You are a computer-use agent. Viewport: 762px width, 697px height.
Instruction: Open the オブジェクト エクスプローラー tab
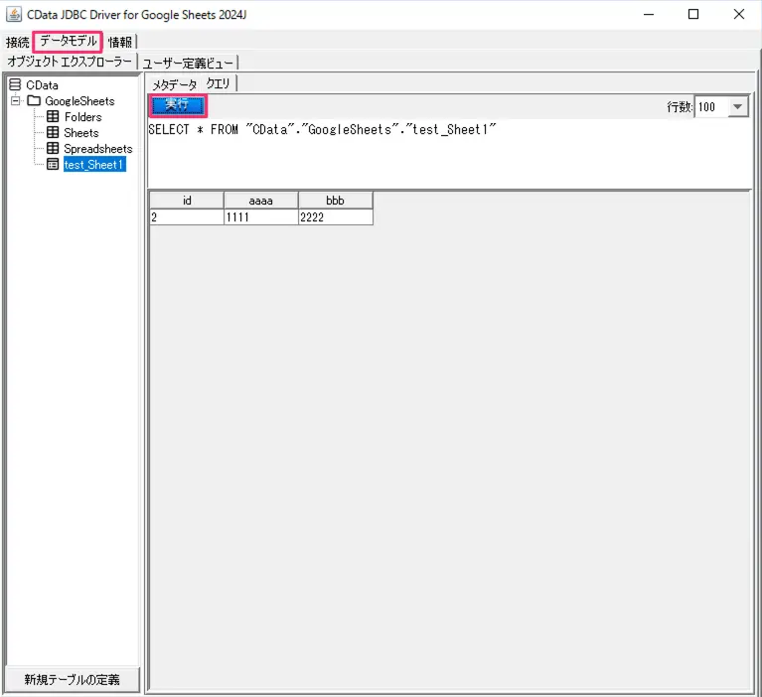coord(70,62)
